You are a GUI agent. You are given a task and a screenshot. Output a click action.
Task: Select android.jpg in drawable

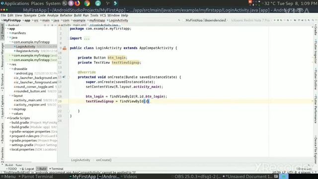[24, 73]
